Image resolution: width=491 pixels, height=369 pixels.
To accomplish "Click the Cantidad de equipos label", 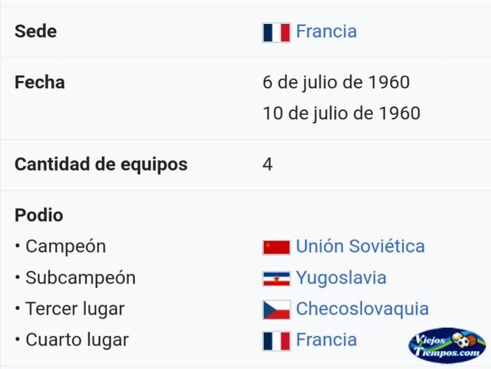I will coord(101,165).
